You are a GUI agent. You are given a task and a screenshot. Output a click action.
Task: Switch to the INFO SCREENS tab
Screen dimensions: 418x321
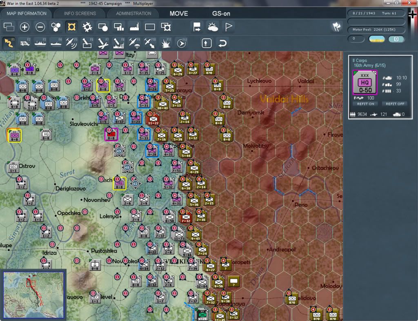click(x=80, y=13)
